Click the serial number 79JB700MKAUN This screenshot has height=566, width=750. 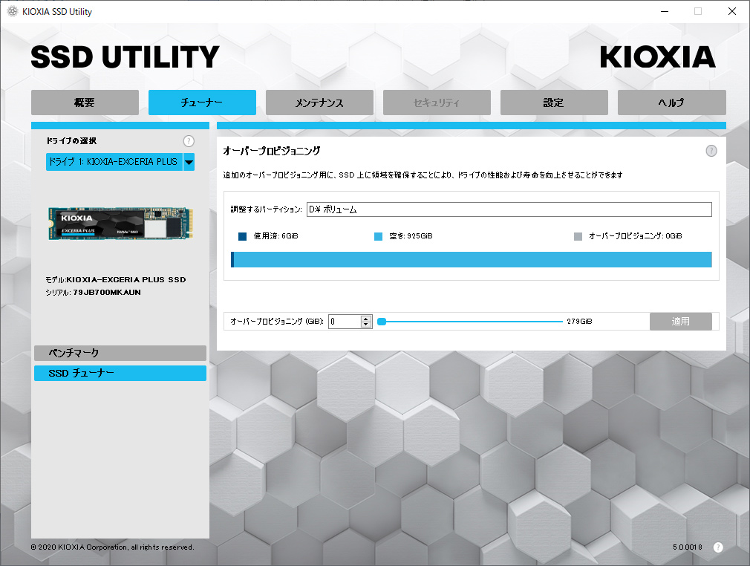[107, 293]
